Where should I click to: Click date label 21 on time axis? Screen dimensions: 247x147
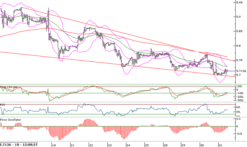(73, 145)
